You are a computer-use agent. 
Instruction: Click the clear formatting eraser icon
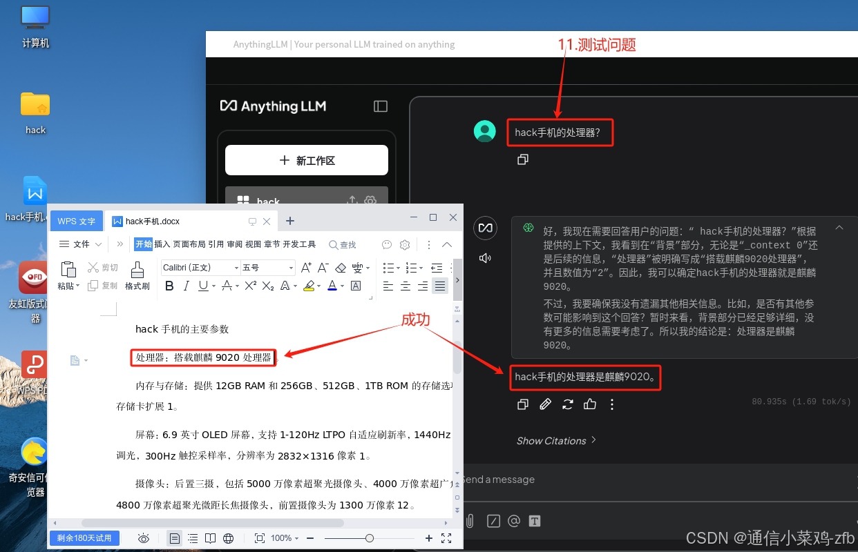tap(341, 268)
